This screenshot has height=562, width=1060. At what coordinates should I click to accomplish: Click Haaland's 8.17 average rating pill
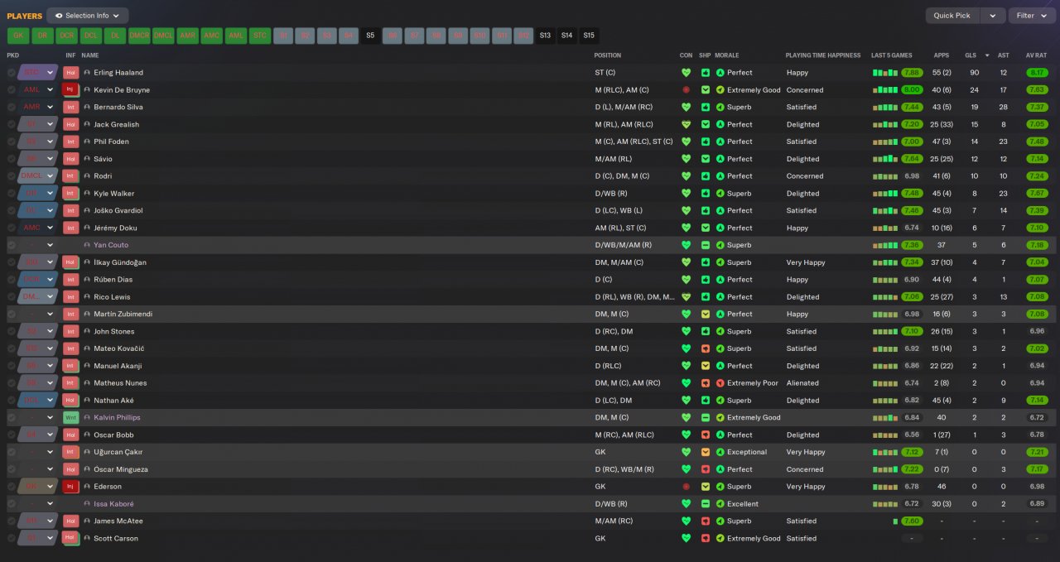[1036, 73]
